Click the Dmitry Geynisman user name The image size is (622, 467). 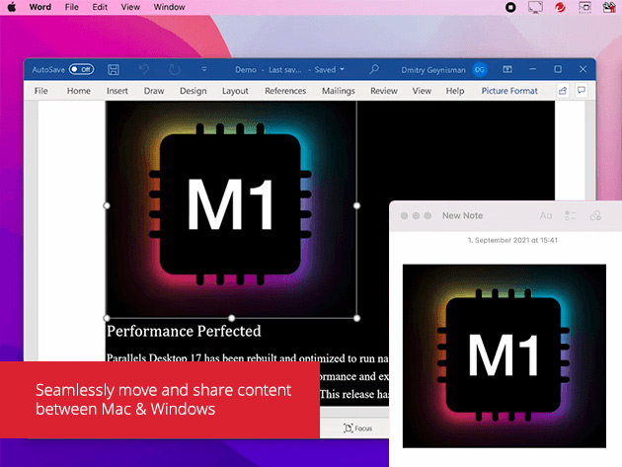pyautogui.click(x=433, y=70)
